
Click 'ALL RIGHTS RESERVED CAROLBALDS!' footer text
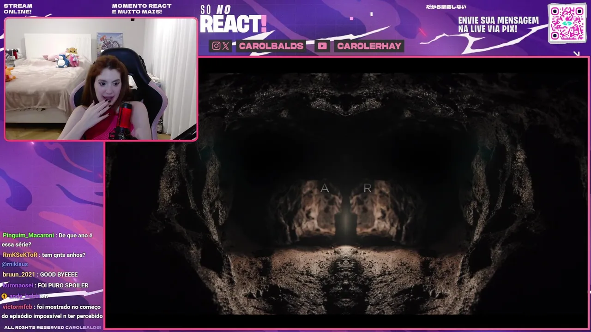pos(53,327)
